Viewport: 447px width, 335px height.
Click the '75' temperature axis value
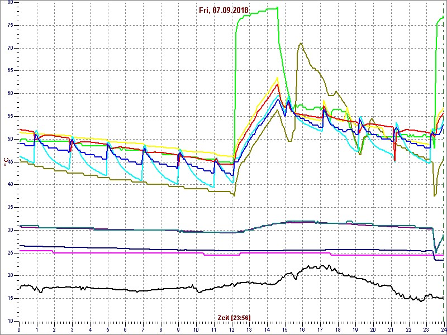pos(9,25)
